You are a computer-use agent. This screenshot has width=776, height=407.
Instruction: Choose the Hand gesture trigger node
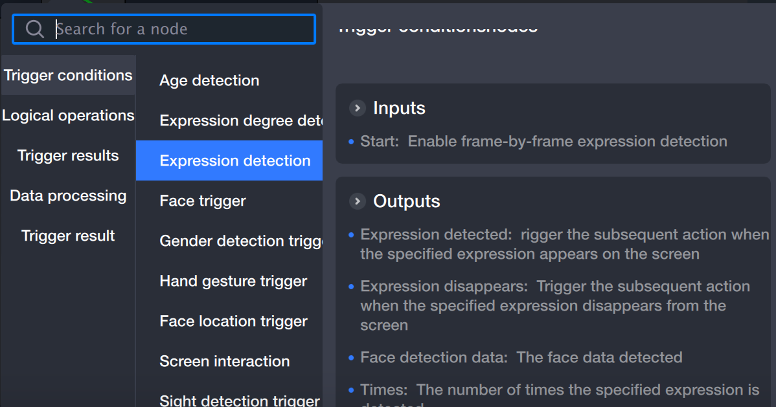coord(233,281)
